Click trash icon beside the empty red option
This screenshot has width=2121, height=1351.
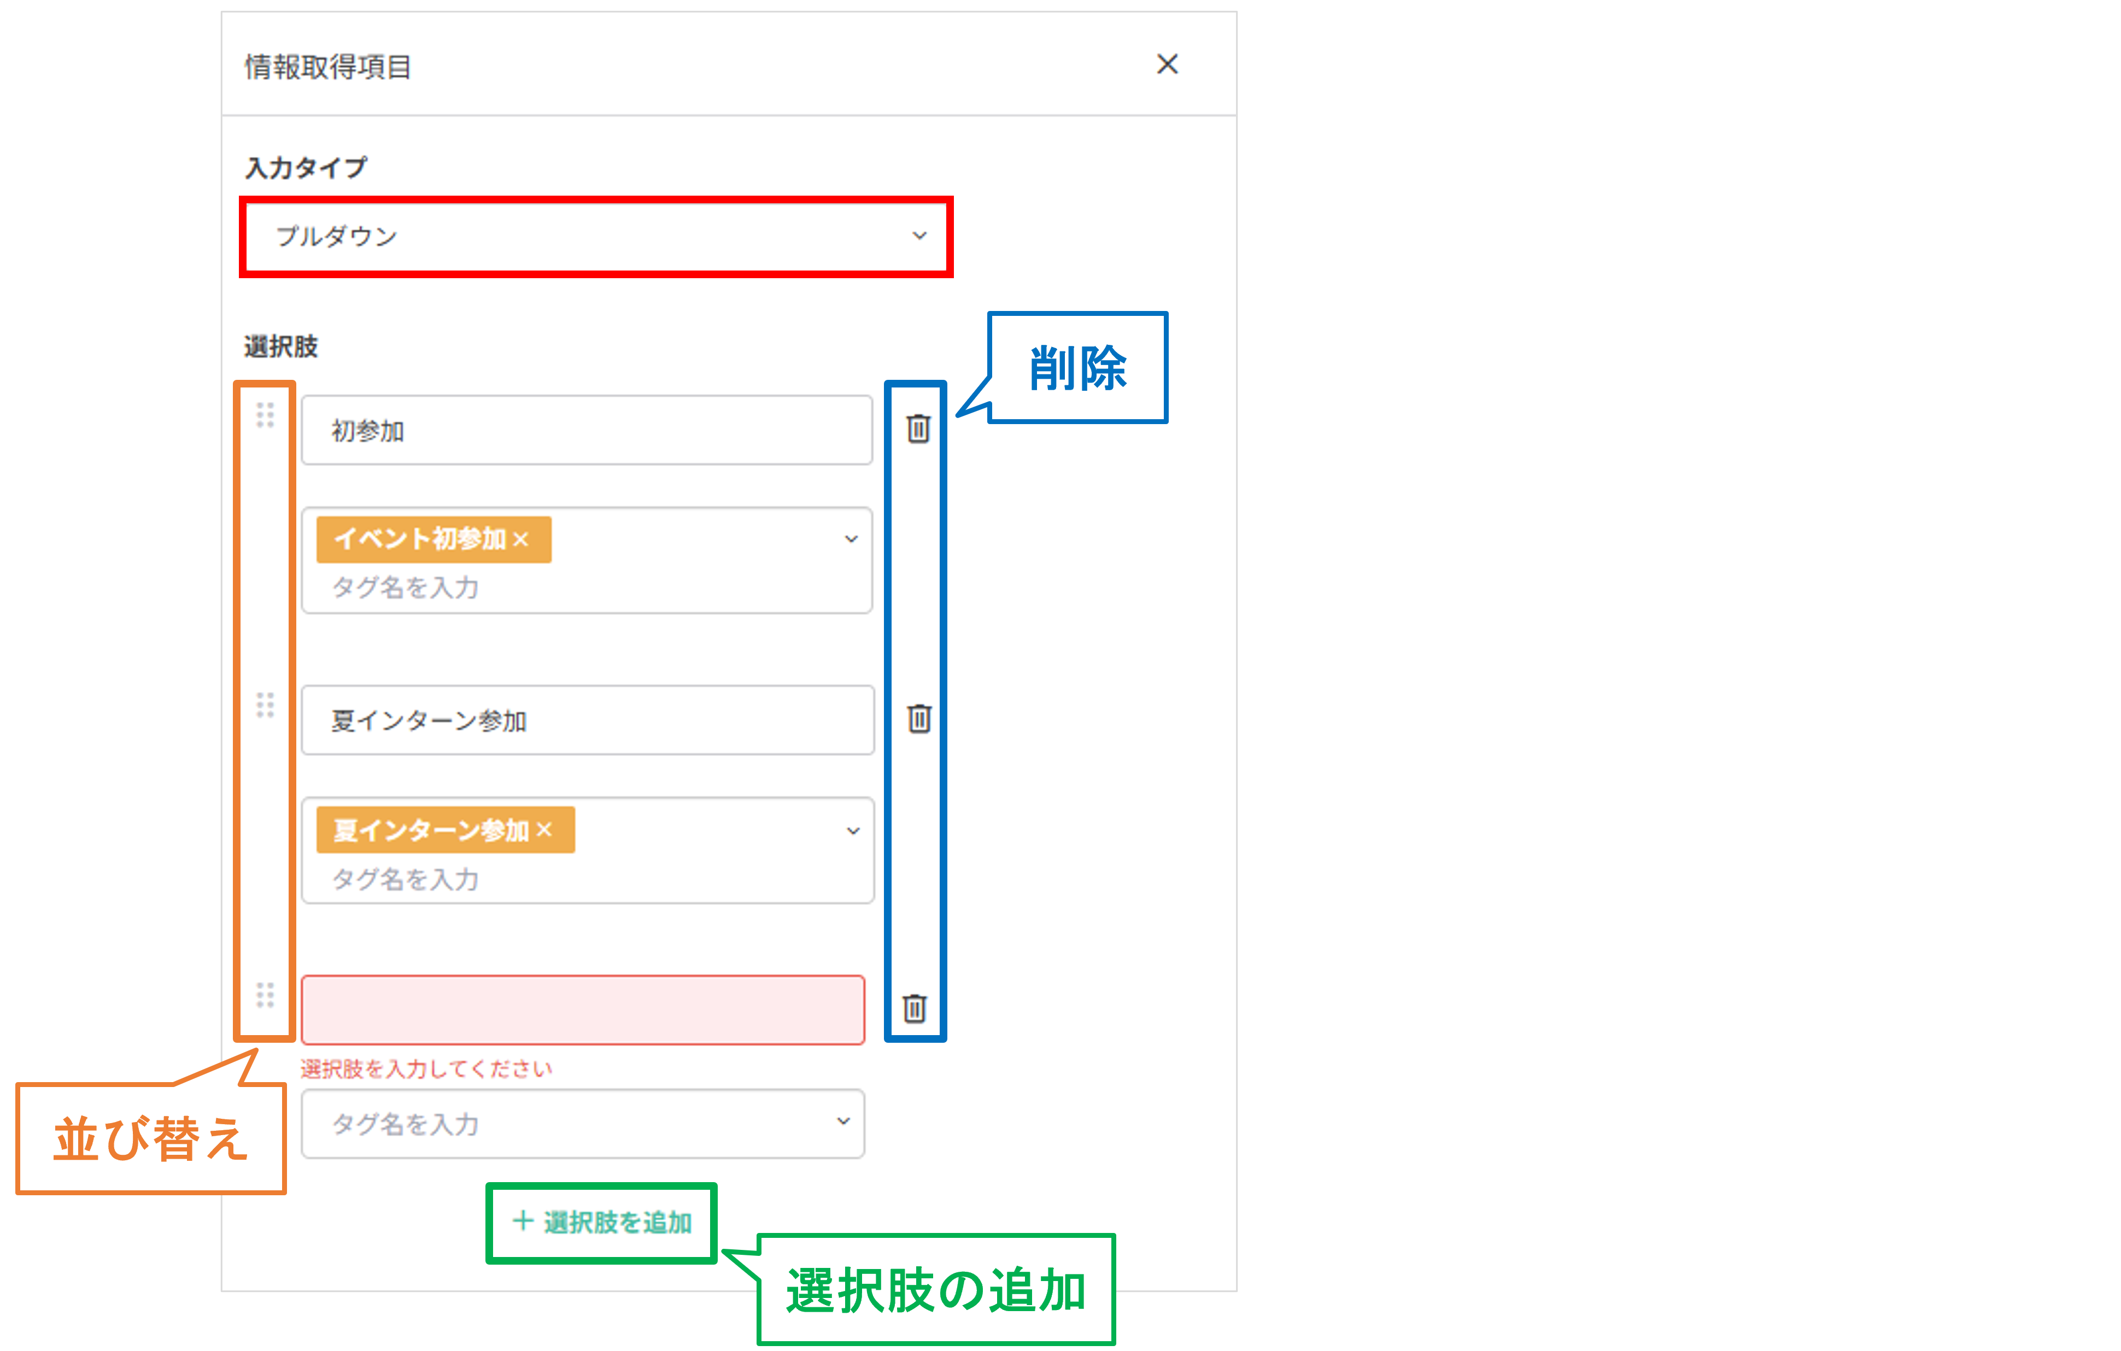pos(915,1008)
